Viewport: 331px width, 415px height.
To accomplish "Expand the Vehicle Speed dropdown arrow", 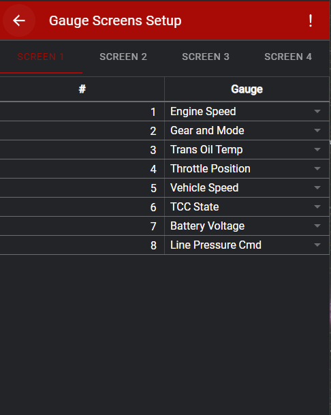I will [317, 187].
